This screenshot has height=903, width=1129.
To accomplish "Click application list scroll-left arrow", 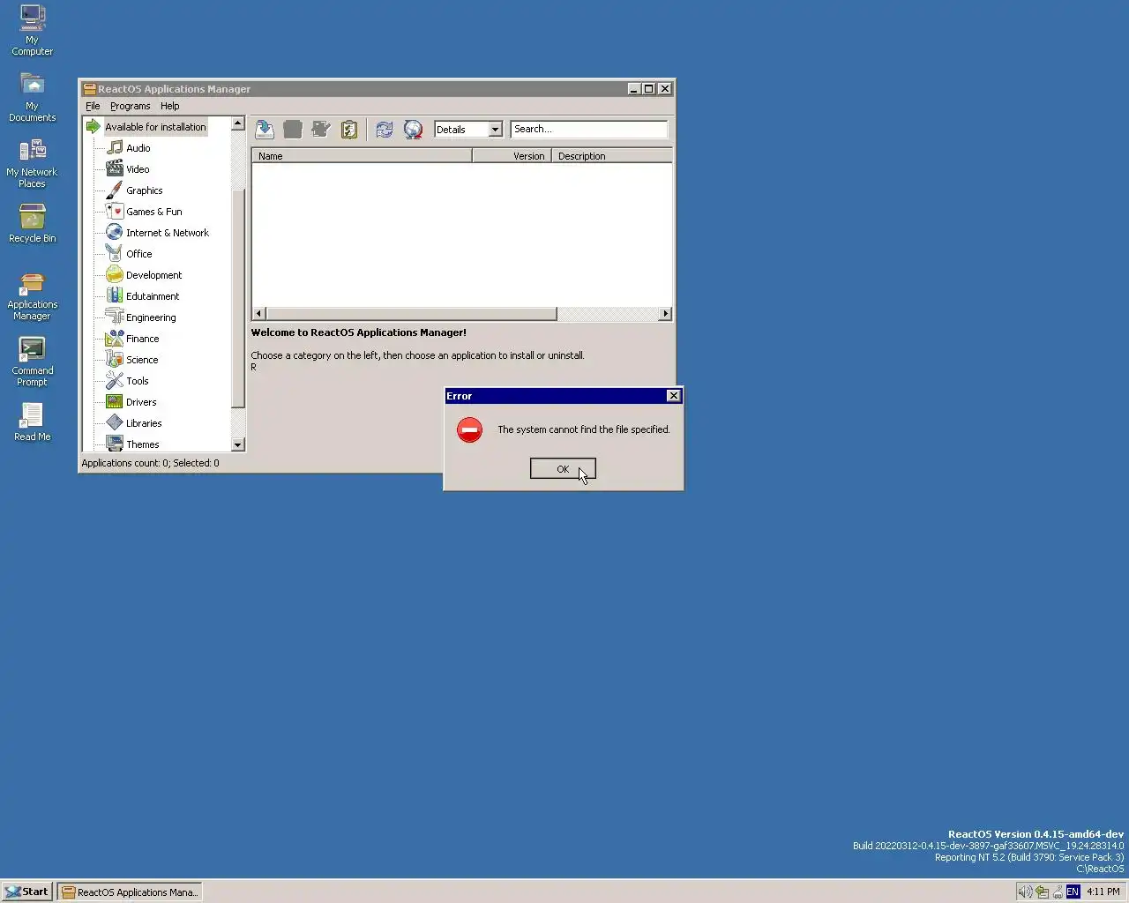I will [x=258, y=314].
